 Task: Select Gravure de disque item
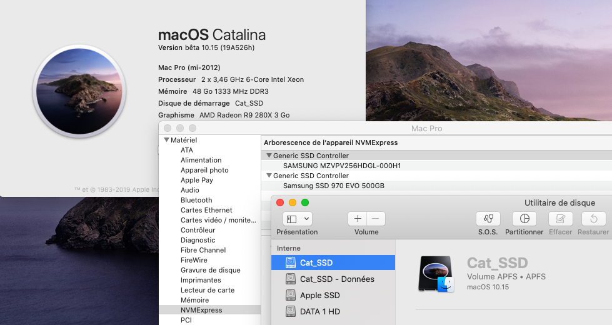click(x=211, y=270)
